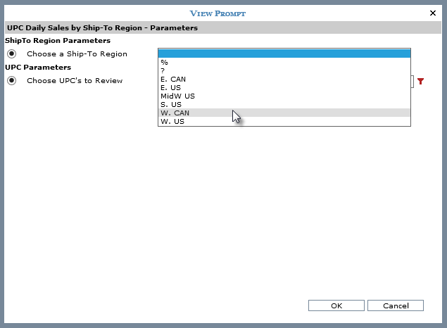Select the Choose UPC's to Review radio button
This screenshot has width=447, height=328.
pos(12,81)
